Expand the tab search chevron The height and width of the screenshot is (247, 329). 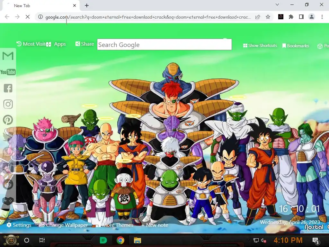point(277,5)
